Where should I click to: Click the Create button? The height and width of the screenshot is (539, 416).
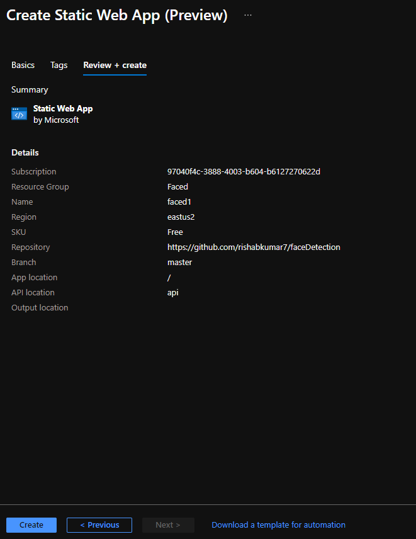click(31, 525)
